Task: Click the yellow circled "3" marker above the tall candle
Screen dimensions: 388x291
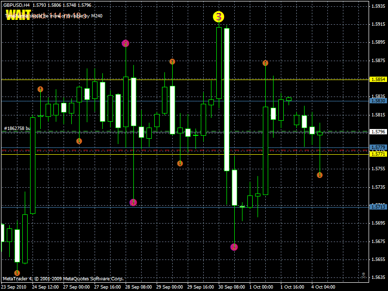Action: click(219, 17)
